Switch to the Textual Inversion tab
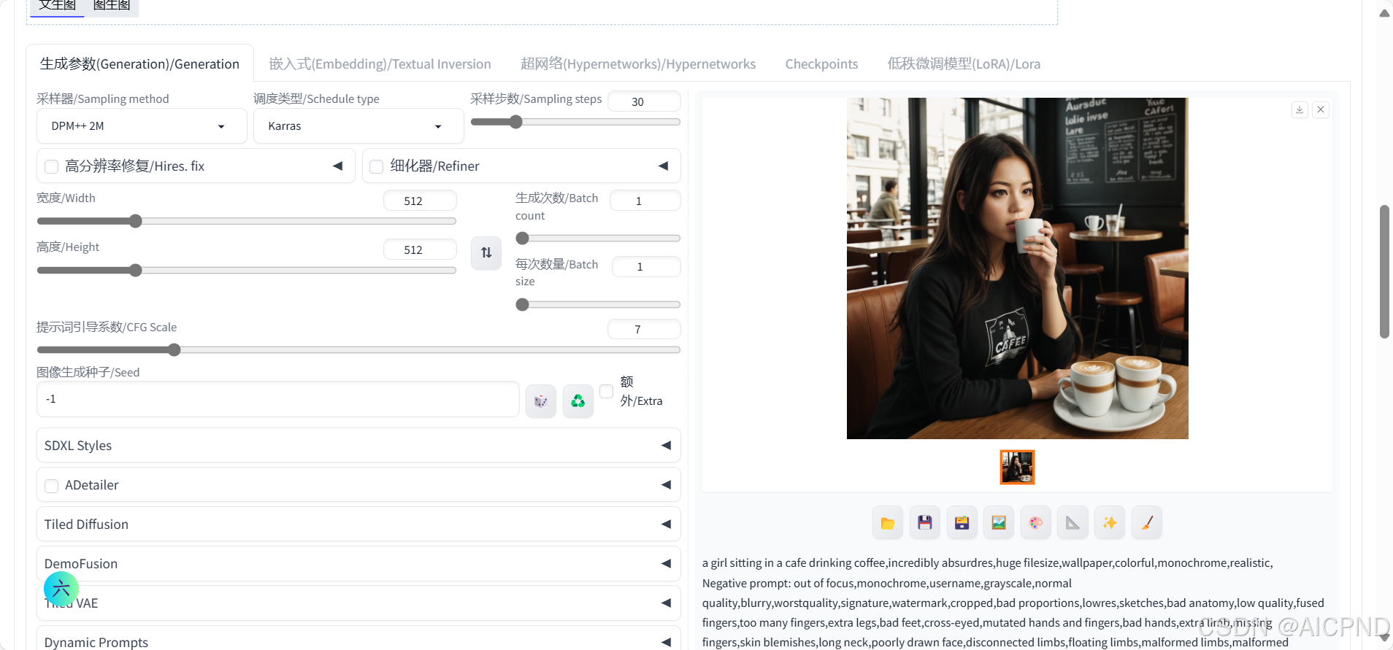The height and width of the screenshot is (650, 1393). click(380, 63)
